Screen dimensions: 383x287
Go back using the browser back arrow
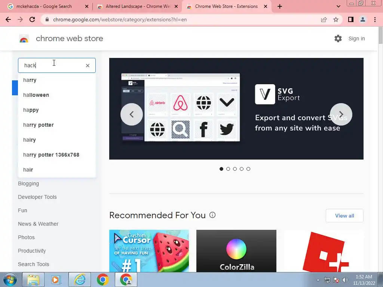point(8,19)
